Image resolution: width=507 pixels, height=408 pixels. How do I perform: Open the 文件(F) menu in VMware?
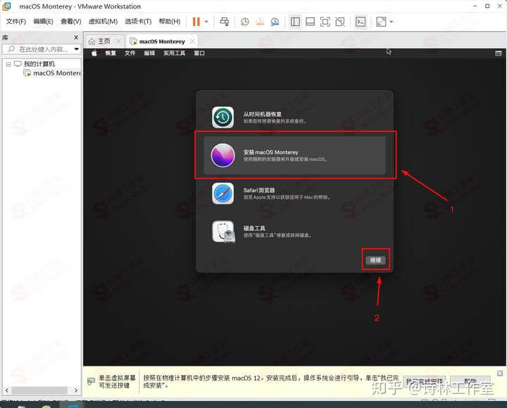[x=15, y=21]
